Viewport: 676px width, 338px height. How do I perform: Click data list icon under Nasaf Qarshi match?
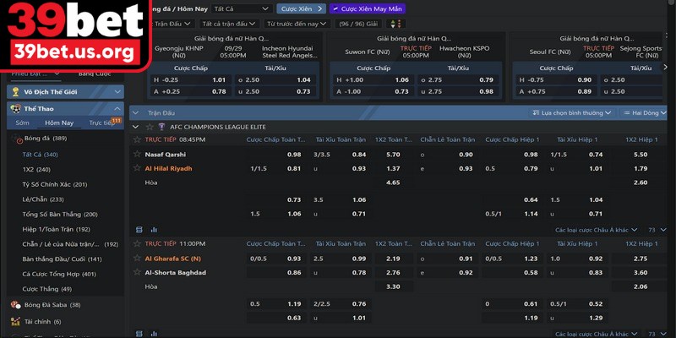click(x=139, y=229)
